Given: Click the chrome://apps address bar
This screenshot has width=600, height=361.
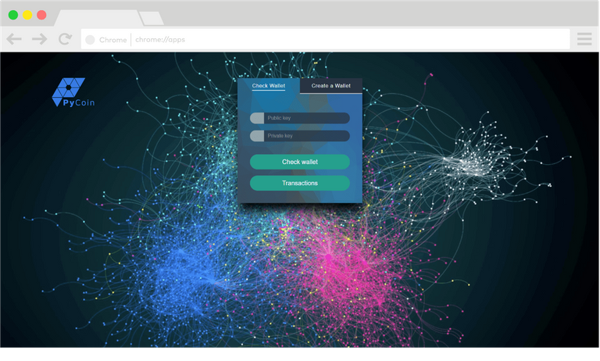Looking at the screenshot, I should click(325, 39).
